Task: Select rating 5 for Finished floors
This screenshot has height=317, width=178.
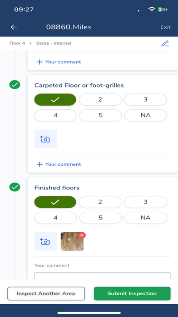Action: [x=101, y=218]
